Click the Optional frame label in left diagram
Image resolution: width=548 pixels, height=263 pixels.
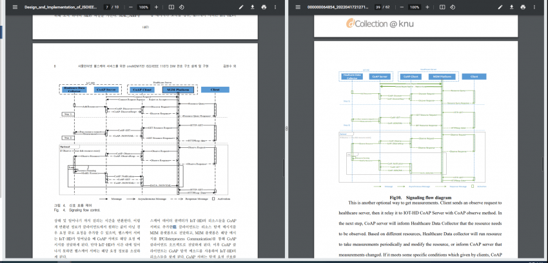(65, 147)
